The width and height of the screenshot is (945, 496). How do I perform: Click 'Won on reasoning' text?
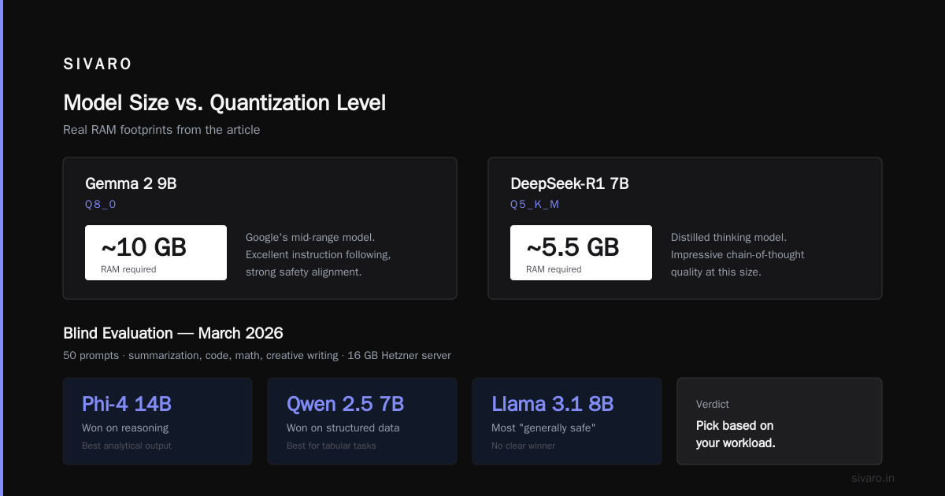pyautogui.click(x=125, y=428)
